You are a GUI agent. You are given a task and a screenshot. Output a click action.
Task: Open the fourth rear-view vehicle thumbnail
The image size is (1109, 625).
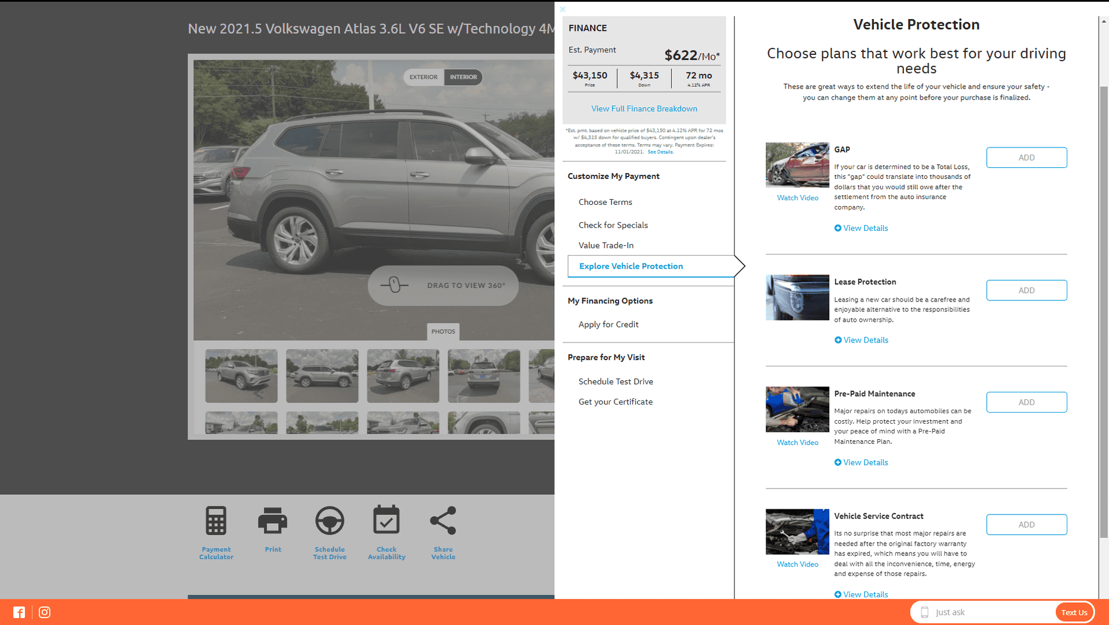[484, 376]
